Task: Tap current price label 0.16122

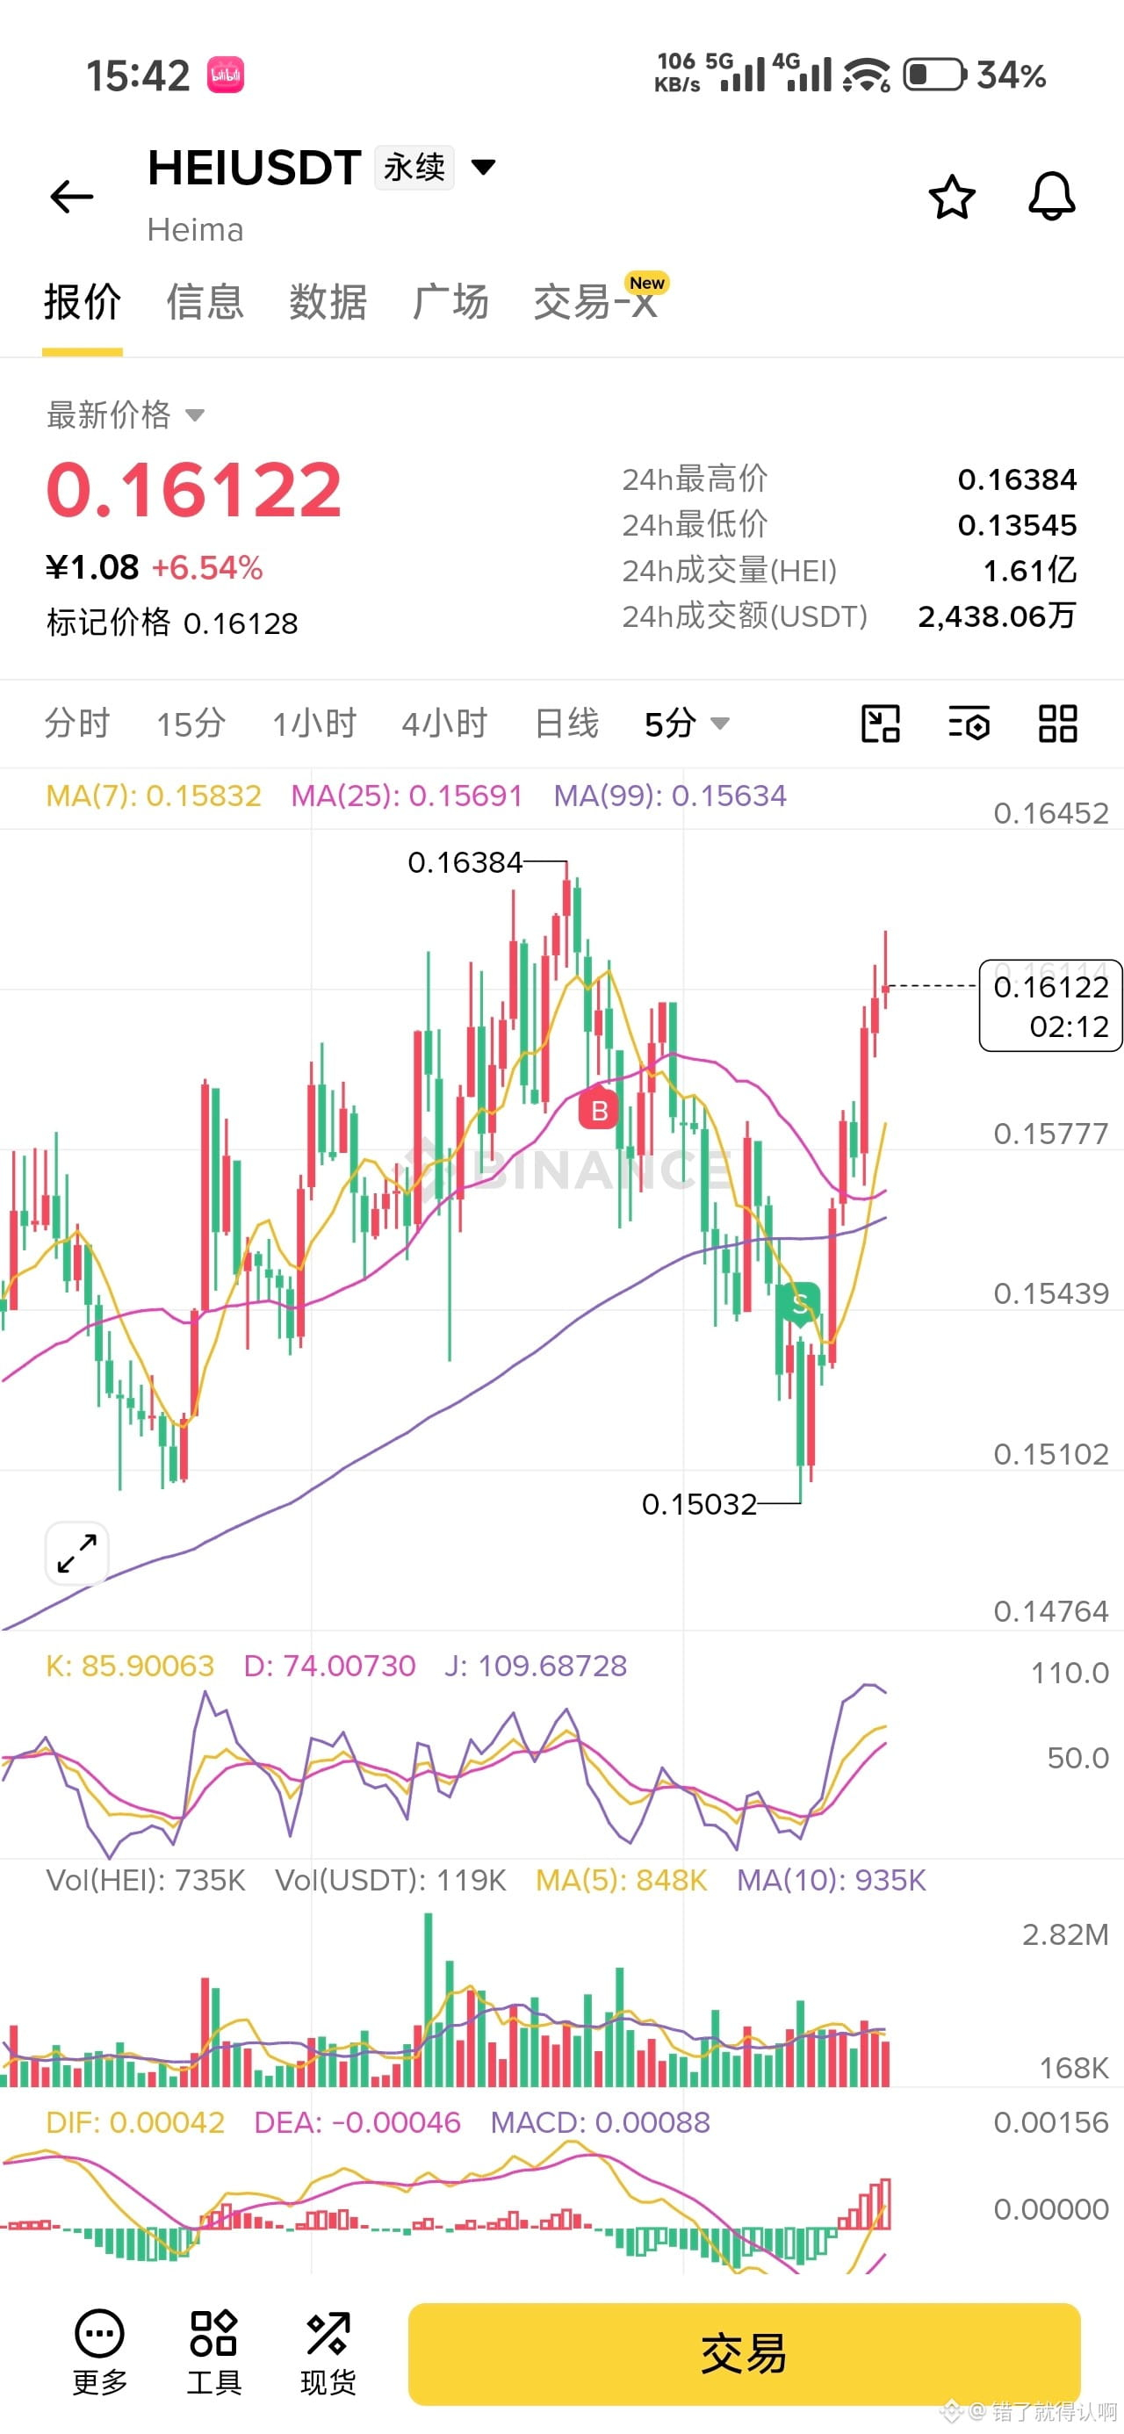Action: (1050, 1005)
